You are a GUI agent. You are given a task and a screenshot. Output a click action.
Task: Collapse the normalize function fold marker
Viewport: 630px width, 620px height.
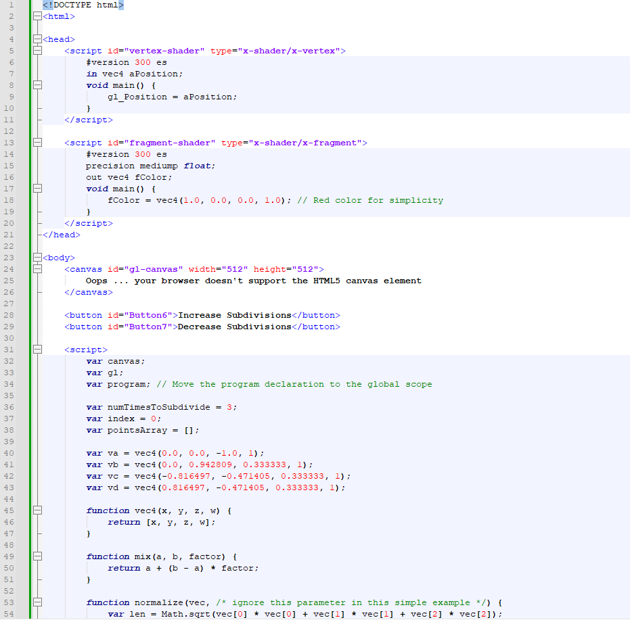[x=37, y=602]
